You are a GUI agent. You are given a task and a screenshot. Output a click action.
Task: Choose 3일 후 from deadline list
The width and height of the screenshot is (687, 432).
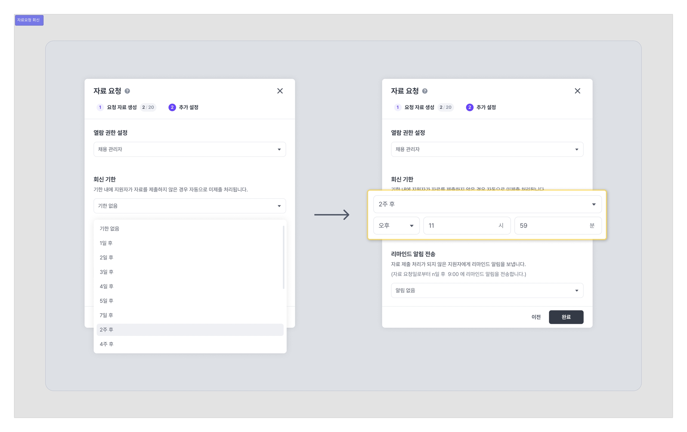107,272
